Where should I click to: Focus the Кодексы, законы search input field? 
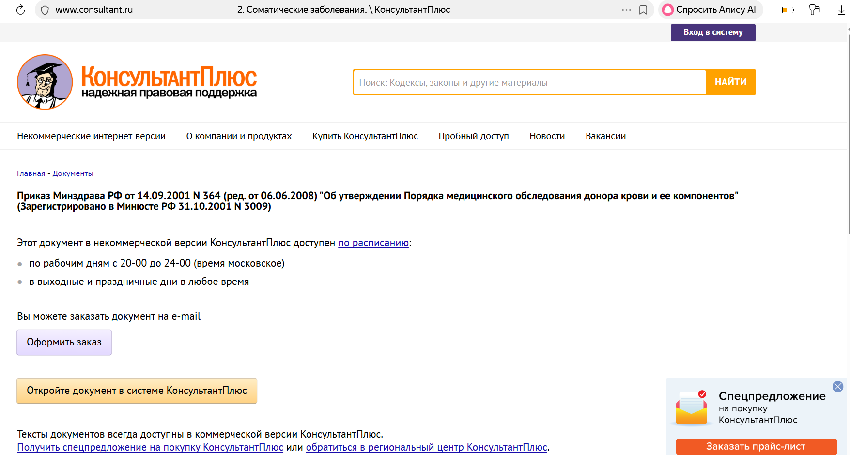click(x=529, y=82)
